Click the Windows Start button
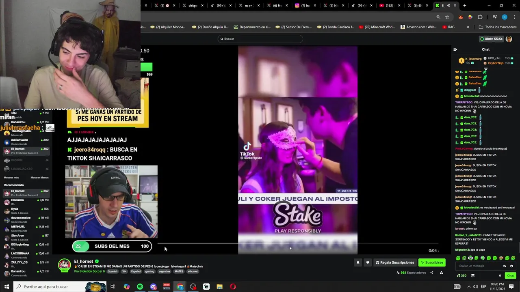Viewport: 520px width, 292px height. tap(6, 287)
